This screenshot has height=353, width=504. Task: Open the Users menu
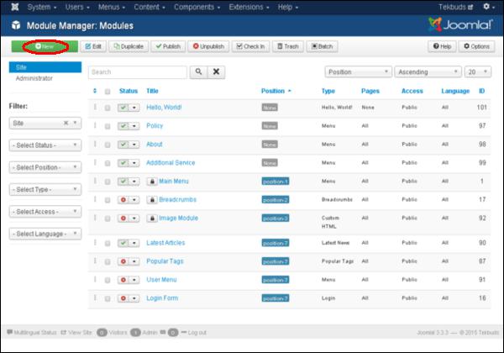pyautogui.click(x=77, y=7)
